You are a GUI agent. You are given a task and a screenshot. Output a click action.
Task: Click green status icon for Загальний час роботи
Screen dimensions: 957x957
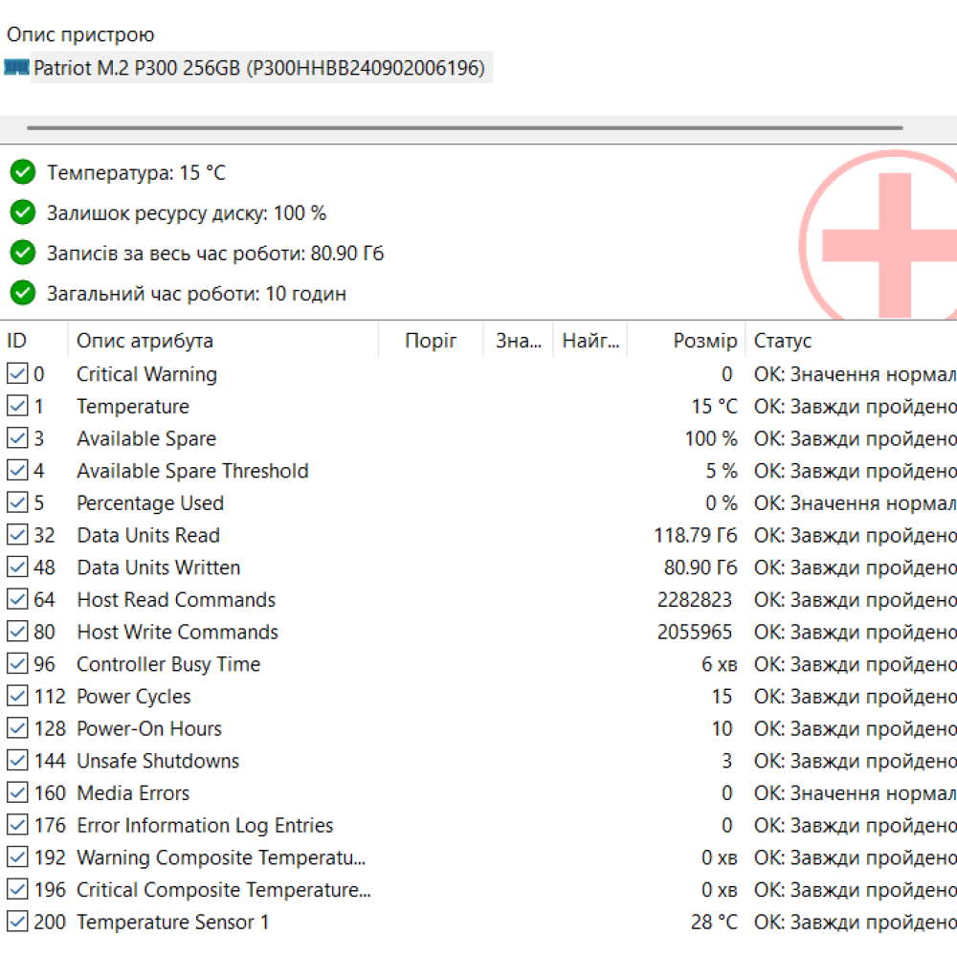click(23, 293)
